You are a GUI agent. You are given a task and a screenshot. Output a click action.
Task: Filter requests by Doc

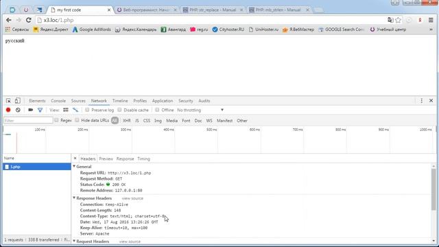coord(198,121)
